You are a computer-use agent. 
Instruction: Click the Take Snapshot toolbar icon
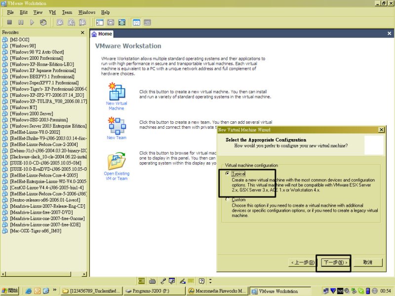click(x=60, y=22)
